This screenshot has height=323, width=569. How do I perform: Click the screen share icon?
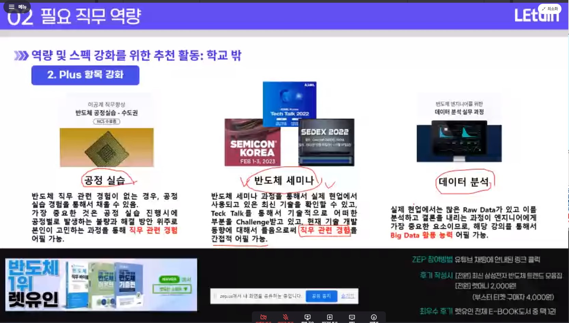click(x=308, y=318)
